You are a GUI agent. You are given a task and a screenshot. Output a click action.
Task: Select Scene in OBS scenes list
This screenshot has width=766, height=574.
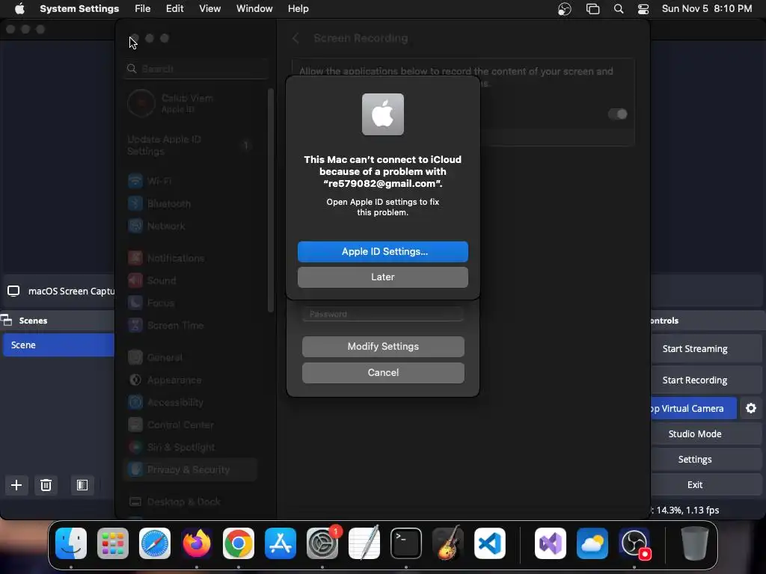click(58, 345)
